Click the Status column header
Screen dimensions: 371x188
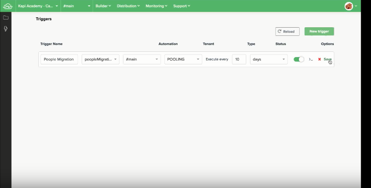281,44
